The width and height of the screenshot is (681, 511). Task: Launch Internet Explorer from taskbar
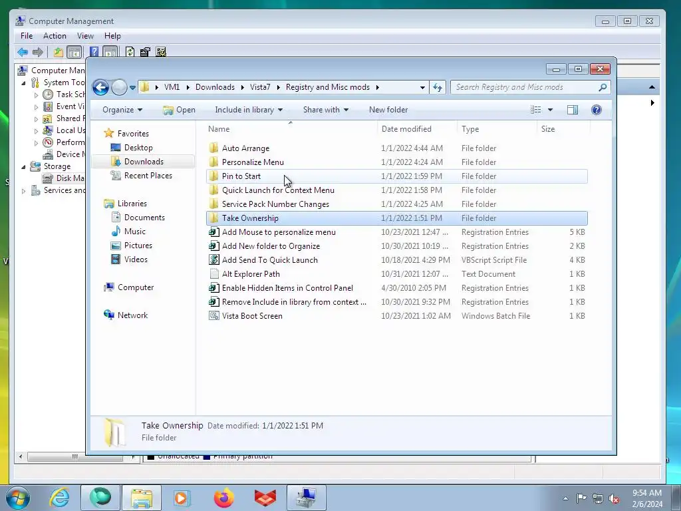[59, 498]
